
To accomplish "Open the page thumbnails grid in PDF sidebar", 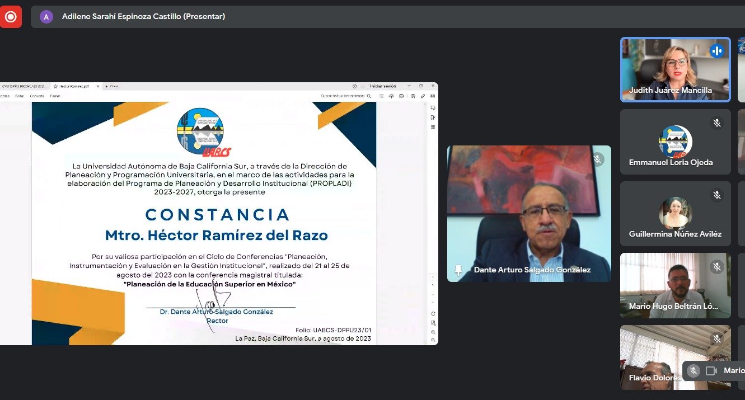I will pyautogui.click(x=433, y=127).
